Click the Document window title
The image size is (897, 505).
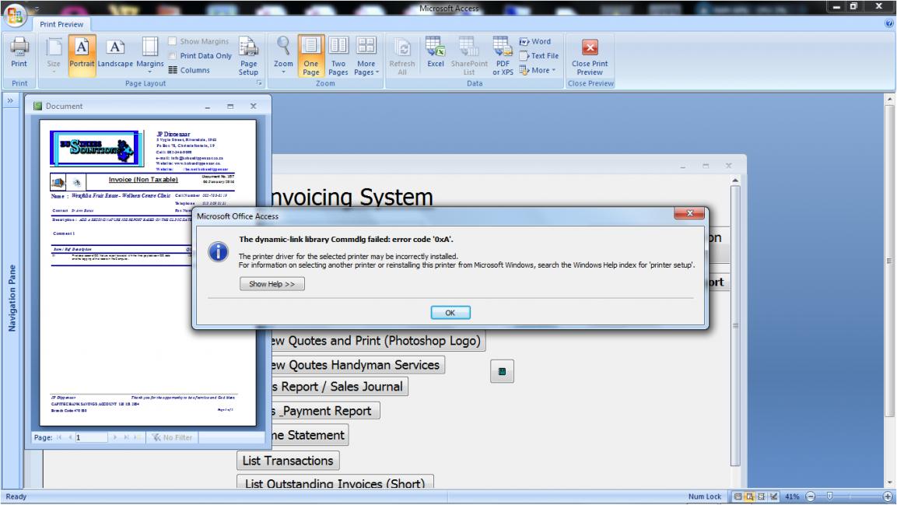(x=64, y=106)
